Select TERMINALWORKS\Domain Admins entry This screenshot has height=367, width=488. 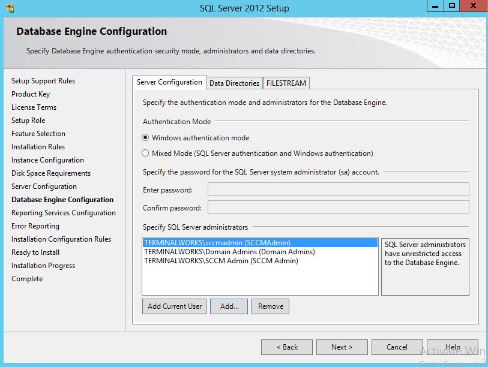(260, 252)
